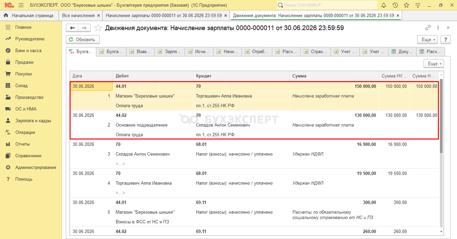Open Помощь section in sidebar
The height and width of the screenshot is (239, 457).
pos(24,179)
